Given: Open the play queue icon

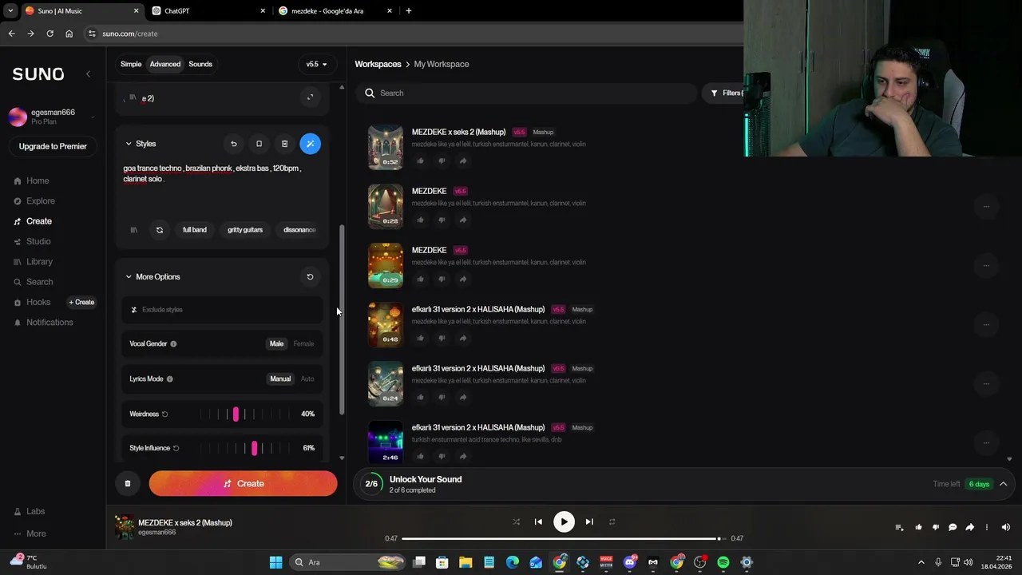Looking at the screenshot, I should (899, 527).
